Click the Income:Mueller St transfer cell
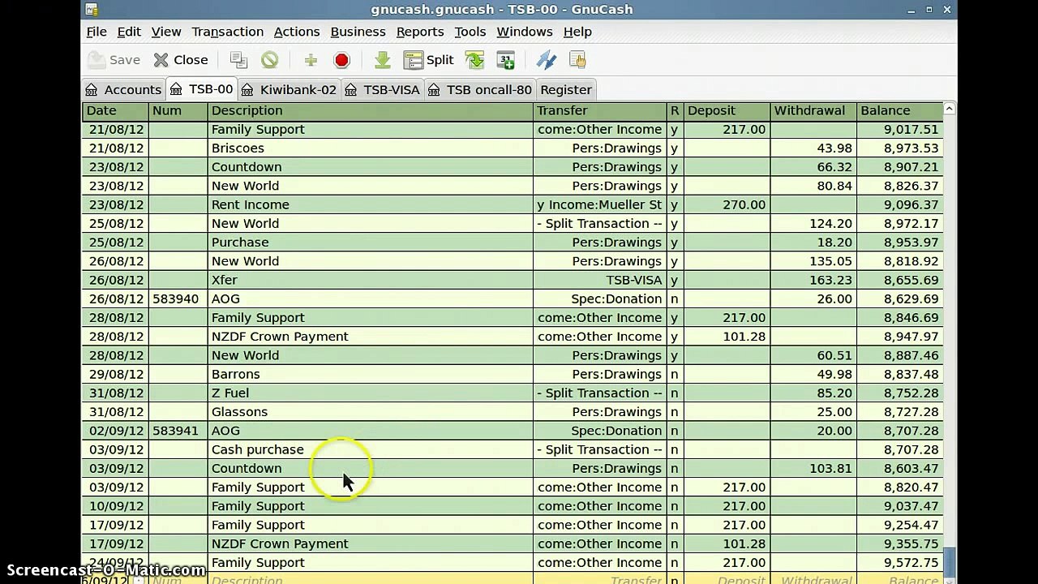 click(600, 204)
